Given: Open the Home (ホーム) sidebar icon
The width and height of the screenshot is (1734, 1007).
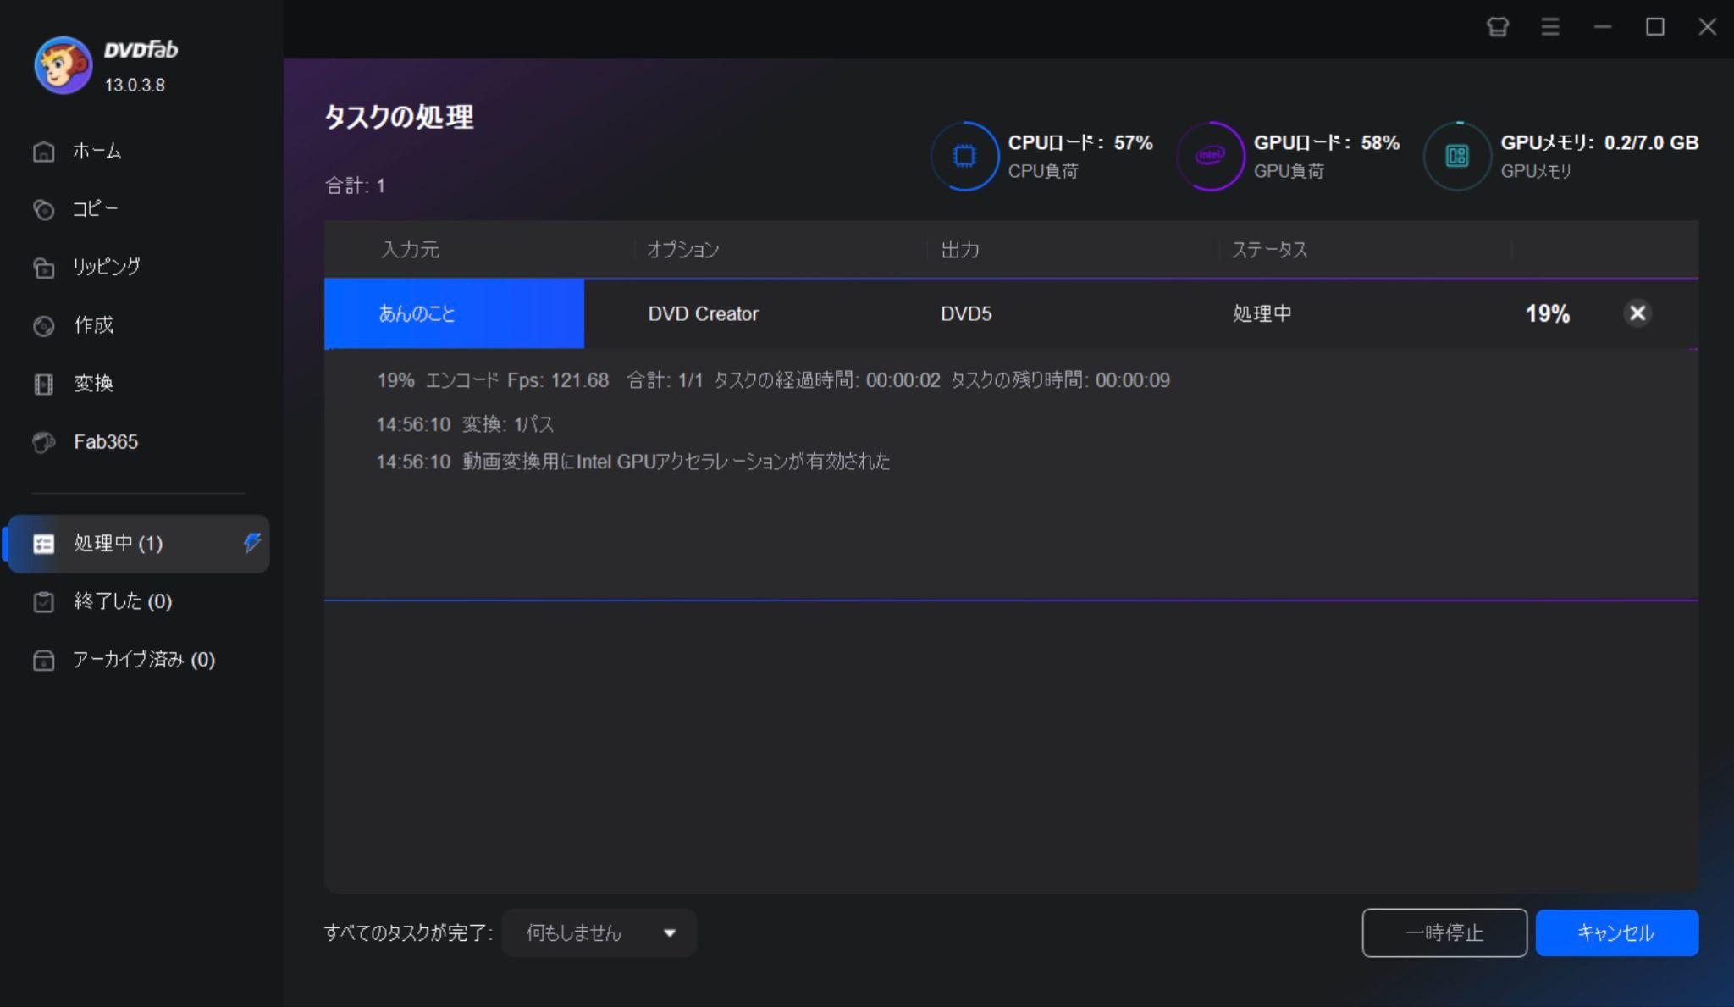Looking at the screenshot, I should point(44,152).
